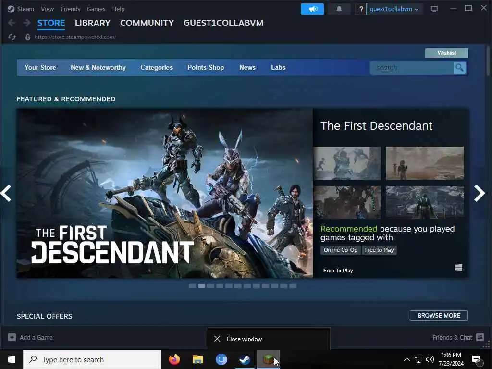Click the network tray icon

418,359
